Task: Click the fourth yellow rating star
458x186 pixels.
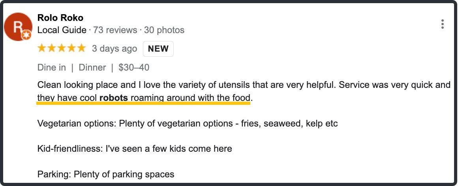Action: tap(71, 48)
